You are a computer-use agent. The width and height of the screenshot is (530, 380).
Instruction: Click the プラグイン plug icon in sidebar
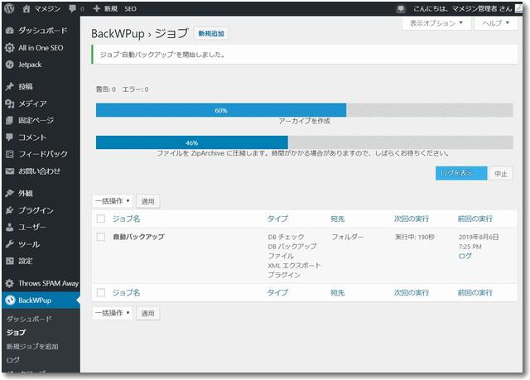pyautogui.click(x=9, y=210)
